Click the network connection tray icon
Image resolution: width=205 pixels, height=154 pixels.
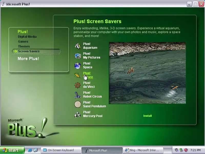pyautogui.click(x=181, y=150)
